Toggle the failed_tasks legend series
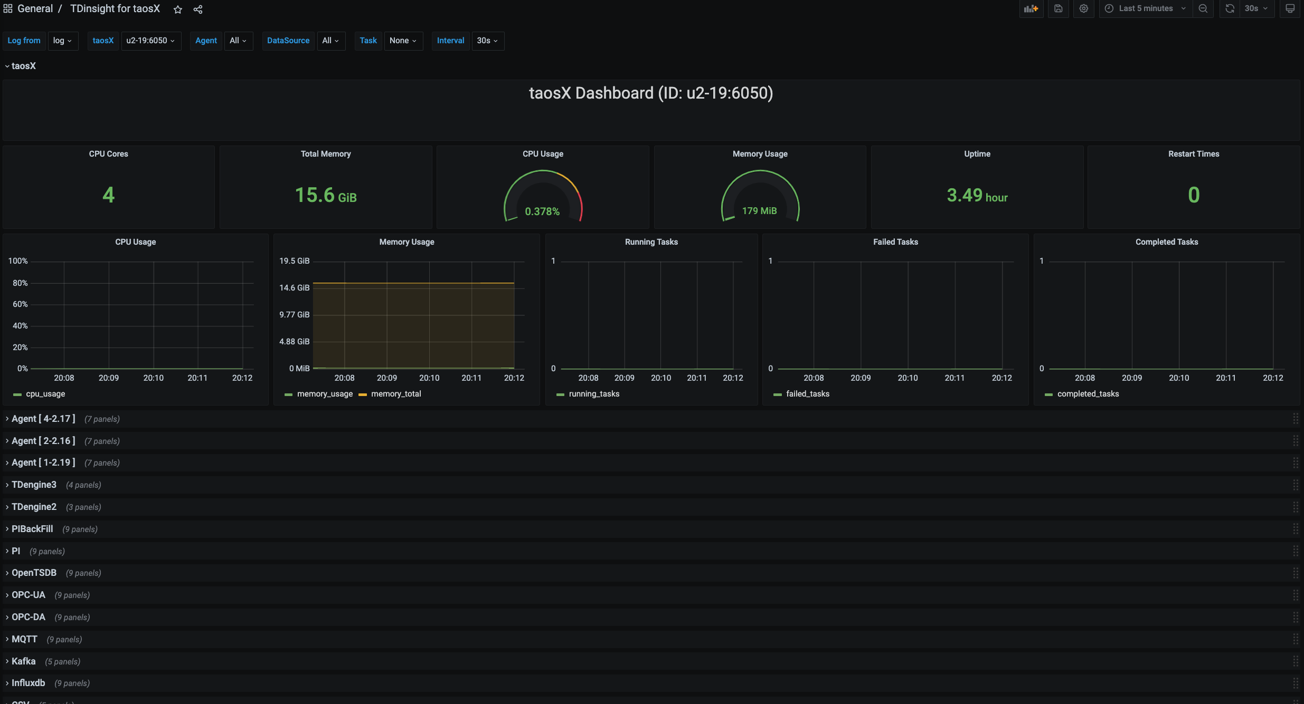The image size is (1304, 704). coord(807,394)
